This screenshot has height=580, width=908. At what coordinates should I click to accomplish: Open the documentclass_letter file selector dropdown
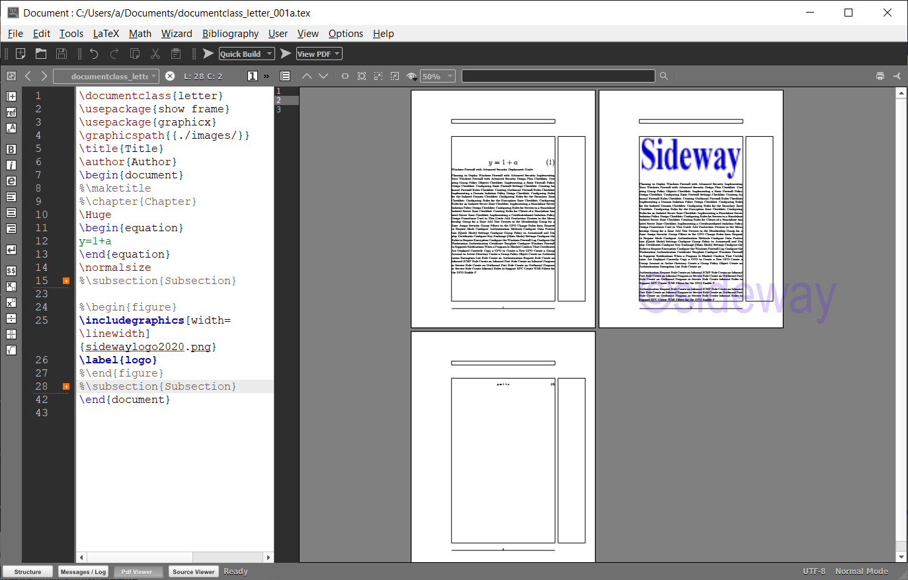106,76
